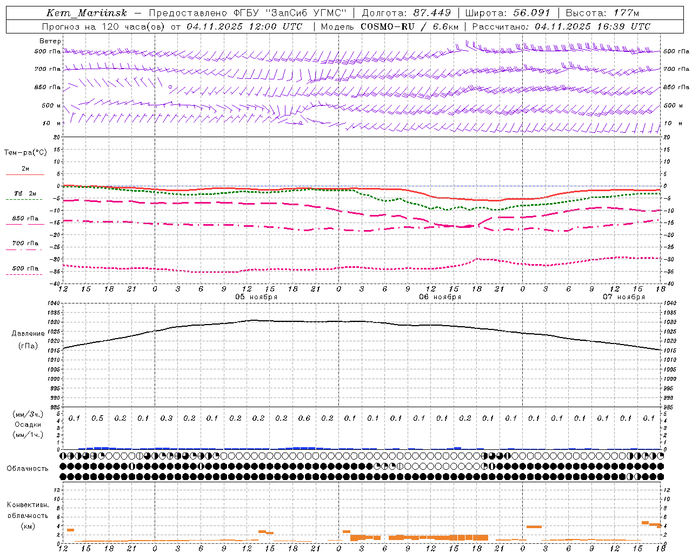Viewport: 692px width, 553px height.
Task: Click the 'Тем-ра(°C)' temperature label
Action: pos(25,152)
